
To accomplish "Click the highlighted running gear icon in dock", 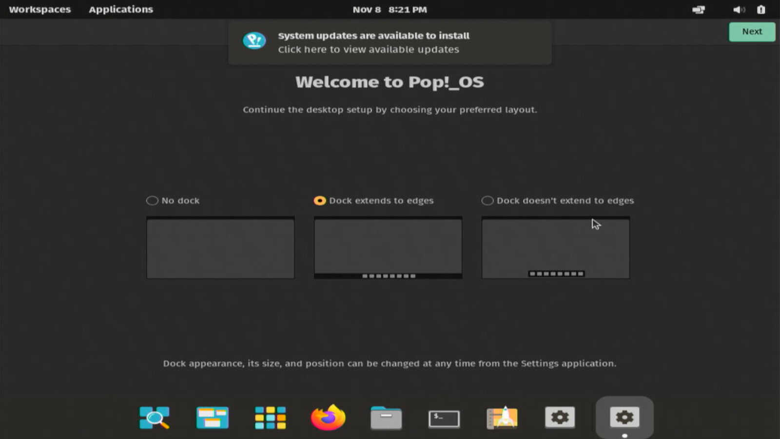I will [624, 418].
